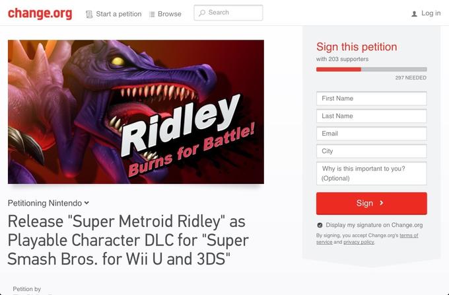Click the search magnifier icon
The width and height of the screenshot is (449, 295).
point(201,13)
